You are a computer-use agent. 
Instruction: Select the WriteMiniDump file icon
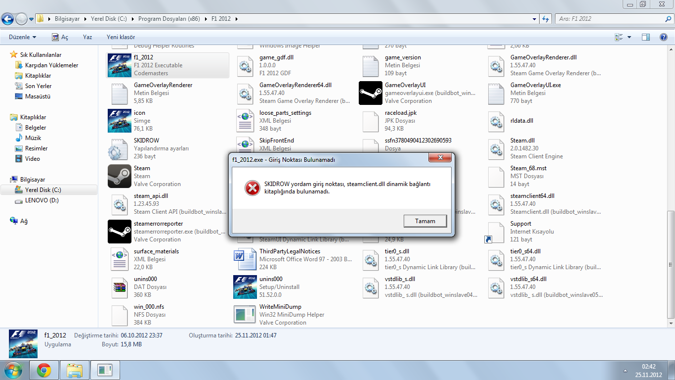(x=245, y=315)
